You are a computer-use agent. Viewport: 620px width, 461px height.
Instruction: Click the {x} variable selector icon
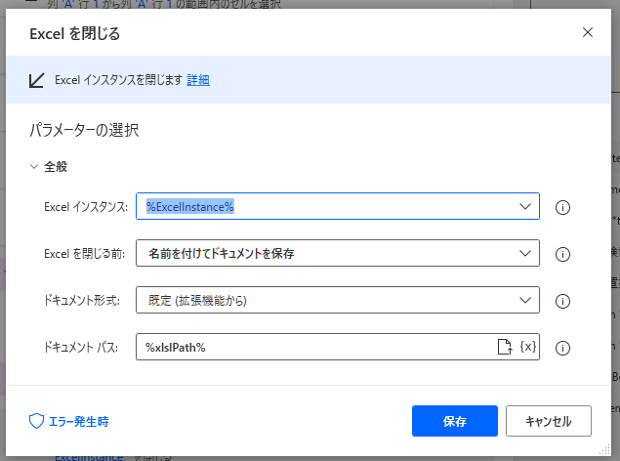click(527, 347)
